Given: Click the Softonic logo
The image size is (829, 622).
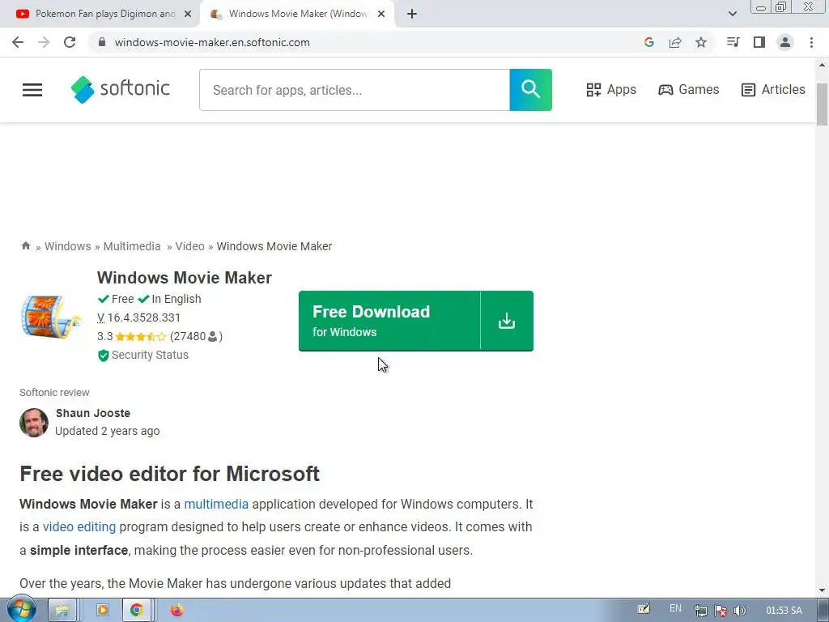Looking at the screenshot, I should tap(121, 89).
